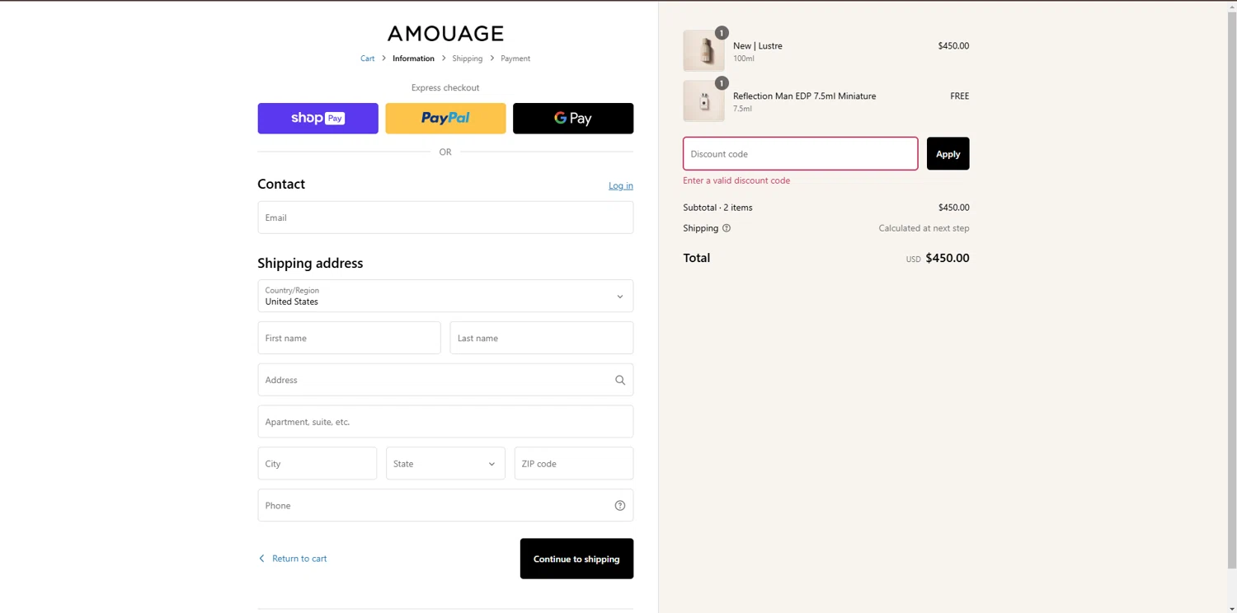Click the address search magnifier icon
Image resolution: width=1237 pixels, height=613 pixels.
point(620,380)
